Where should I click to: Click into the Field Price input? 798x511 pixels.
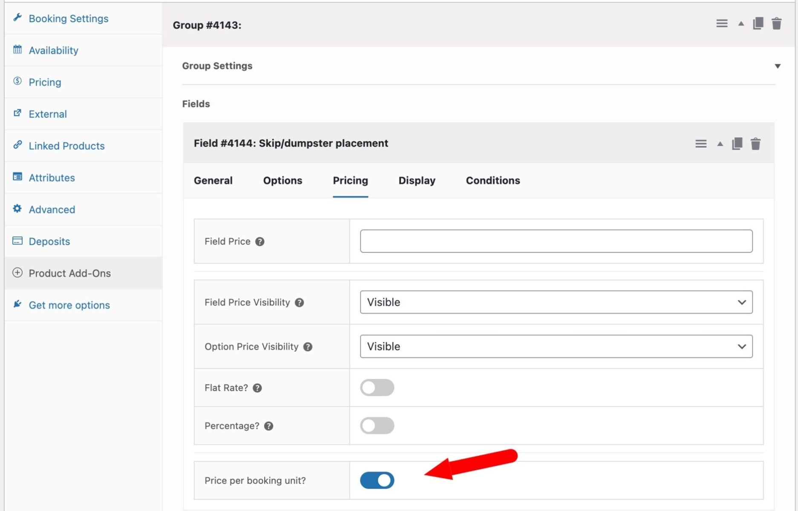556,241
